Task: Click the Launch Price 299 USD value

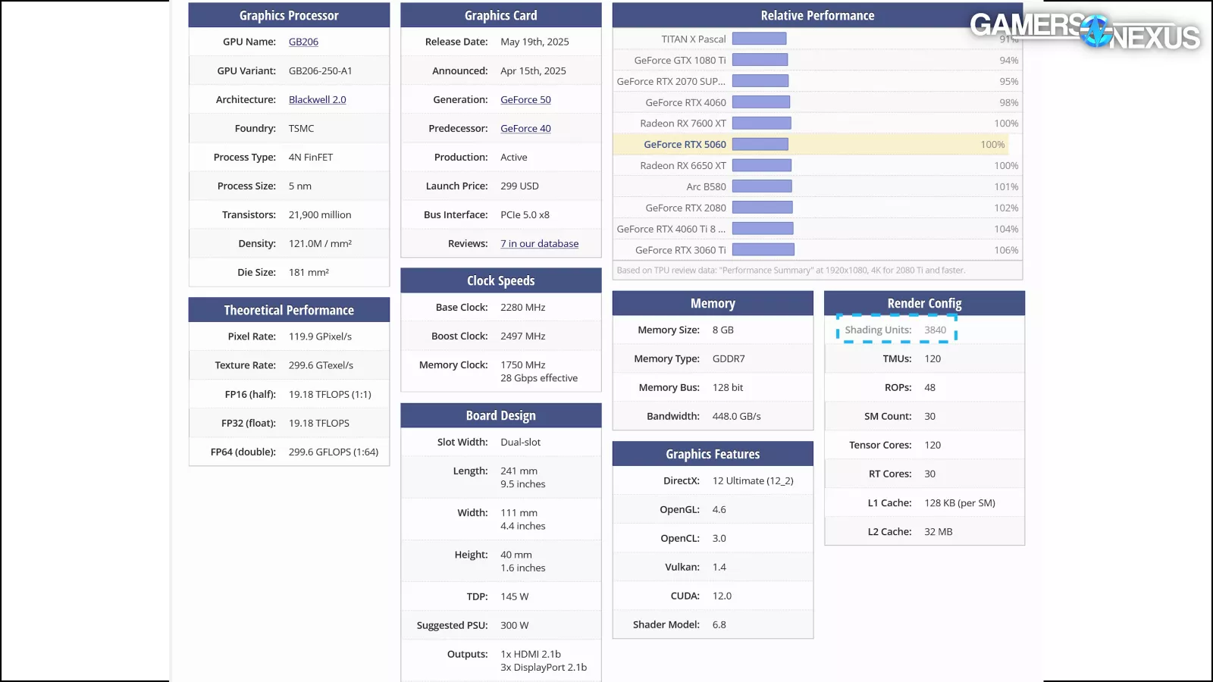Action: (x=519, y=186)
